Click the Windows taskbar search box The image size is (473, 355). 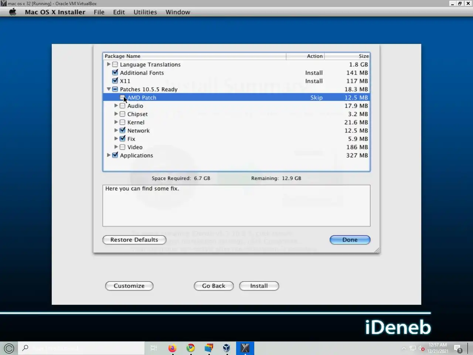[81, 348]
